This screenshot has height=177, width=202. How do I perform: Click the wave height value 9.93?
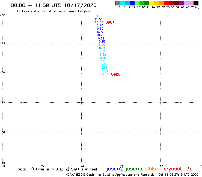click(x=100, y=25)
